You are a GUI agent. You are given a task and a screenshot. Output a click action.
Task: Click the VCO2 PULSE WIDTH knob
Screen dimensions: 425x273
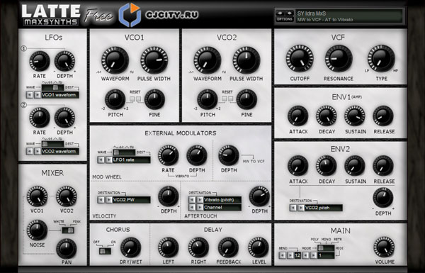click(x=246, y=60)
